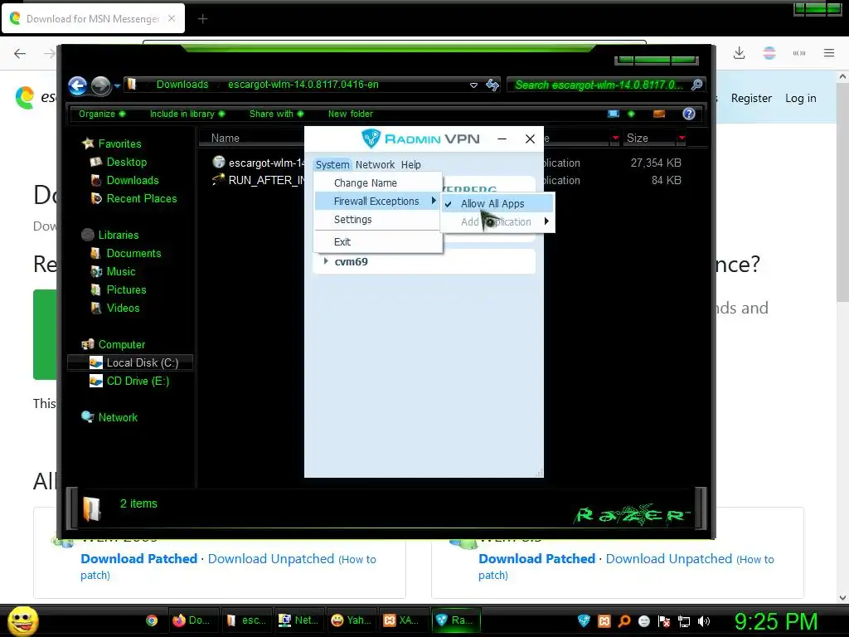Click Log in link on webpage

tap(800, 98)
